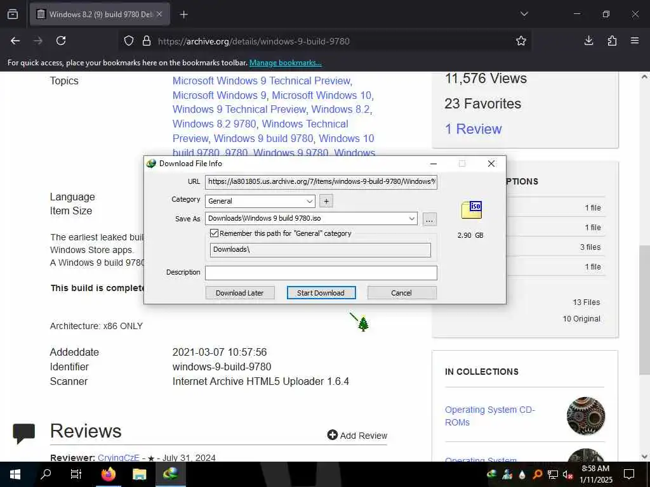Browse for save location with ellipsis button

430,219
